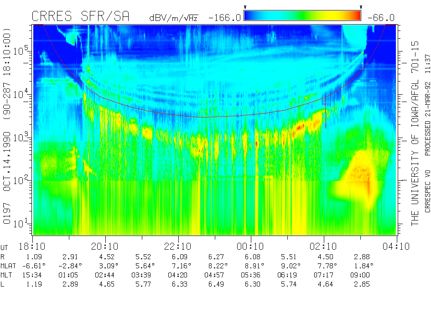Viewport: 431px width, 328px height.
Task: Click the MLT value '01:05'
Action: click(68, 275)
